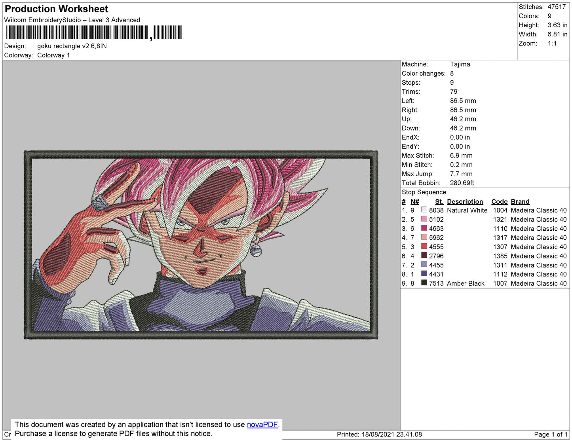The image size is (572, 442).
Task: Click the 'Page 1 of 1' footer text
Action: (551, 434)
